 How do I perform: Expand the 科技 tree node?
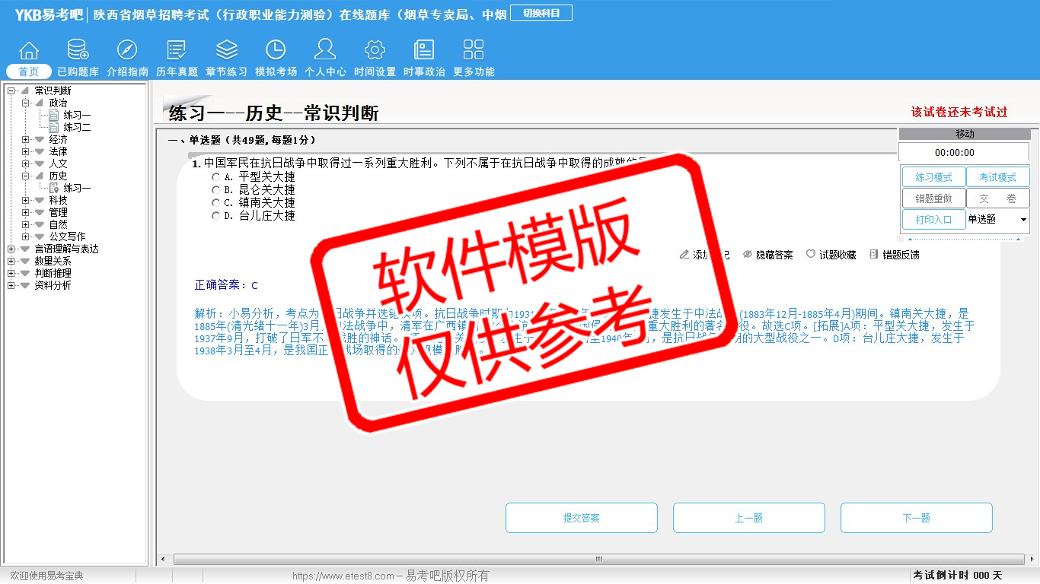point(25,200)
